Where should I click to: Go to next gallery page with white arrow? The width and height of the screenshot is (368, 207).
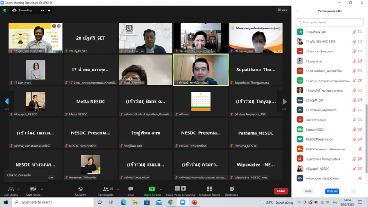[284, 101]
